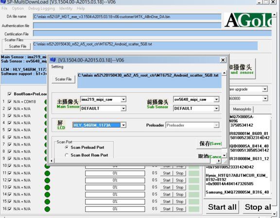Click the green status circle on row 13
The width and height of the screenshot is (280, 218).
47,187
